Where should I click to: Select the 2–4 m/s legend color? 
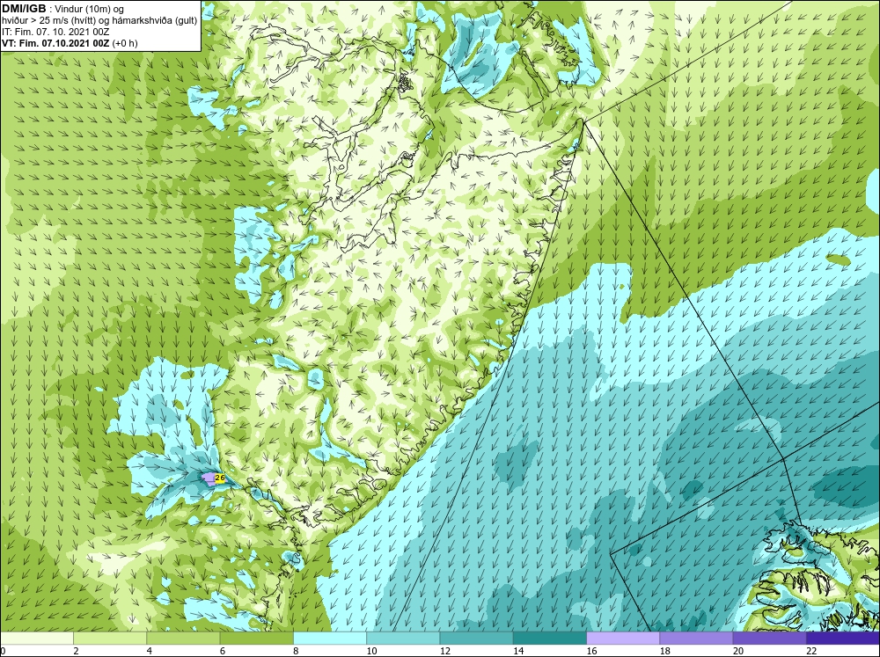point(110,639)
